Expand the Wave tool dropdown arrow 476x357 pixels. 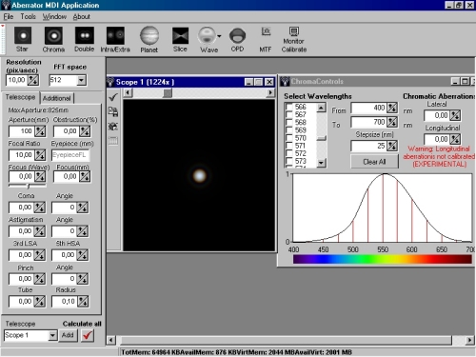[x=219, y=36]
